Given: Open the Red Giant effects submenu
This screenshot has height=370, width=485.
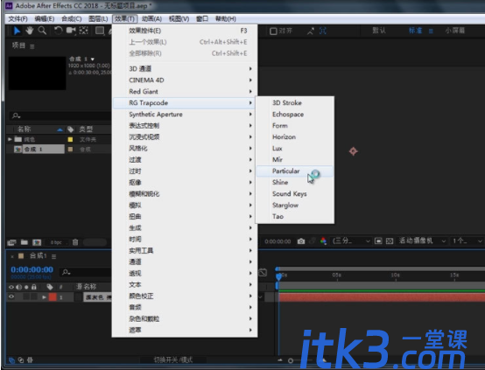Looking at the screenshot, I should point(185,92).
